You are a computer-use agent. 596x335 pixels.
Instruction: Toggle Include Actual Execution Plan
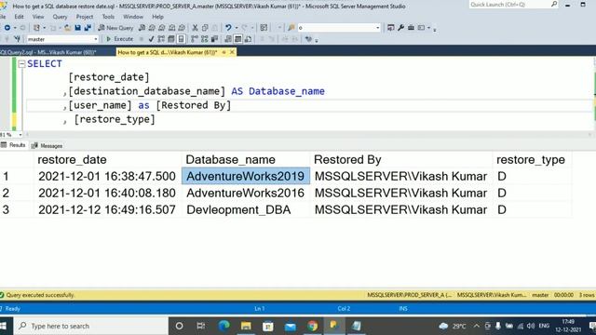click(x=195, y=39)
